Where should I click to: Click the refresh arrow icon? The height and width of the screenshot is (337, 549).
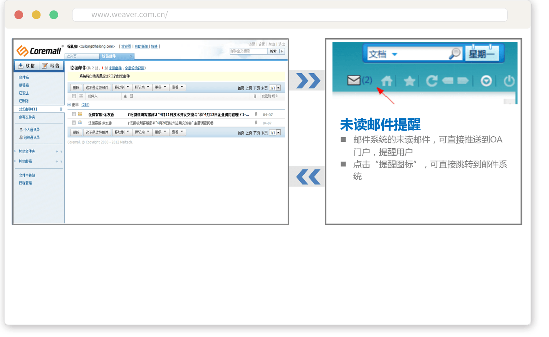(431, 81)
